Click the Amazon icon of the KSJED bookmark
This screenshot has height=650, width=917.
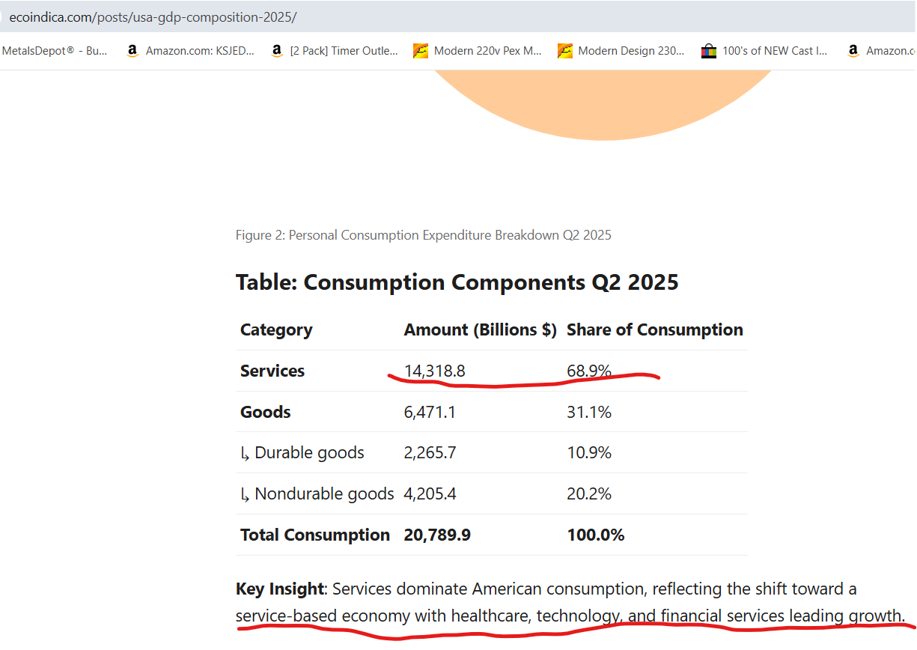[x=132, y=51]
